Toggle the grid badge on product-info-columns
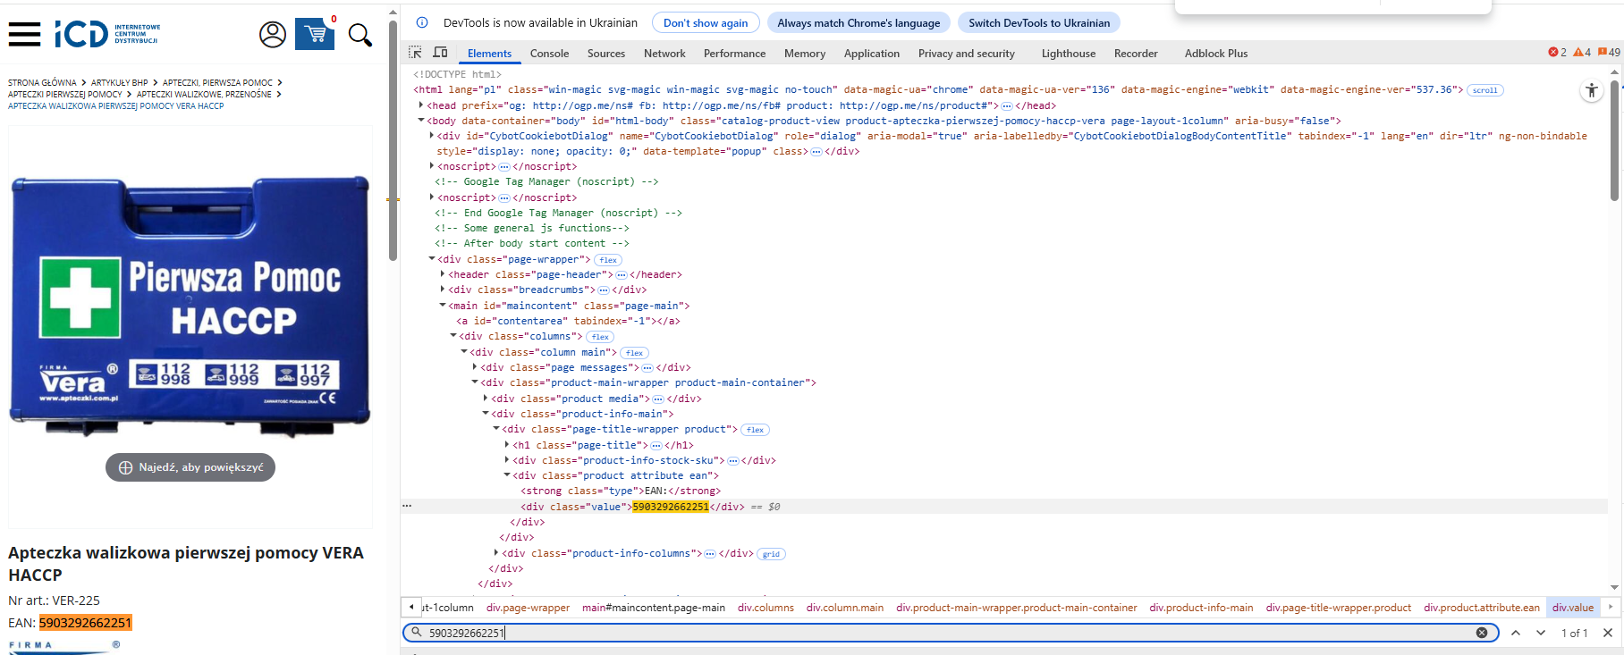This screenshot has height=655, width=1624. [771, 554]
